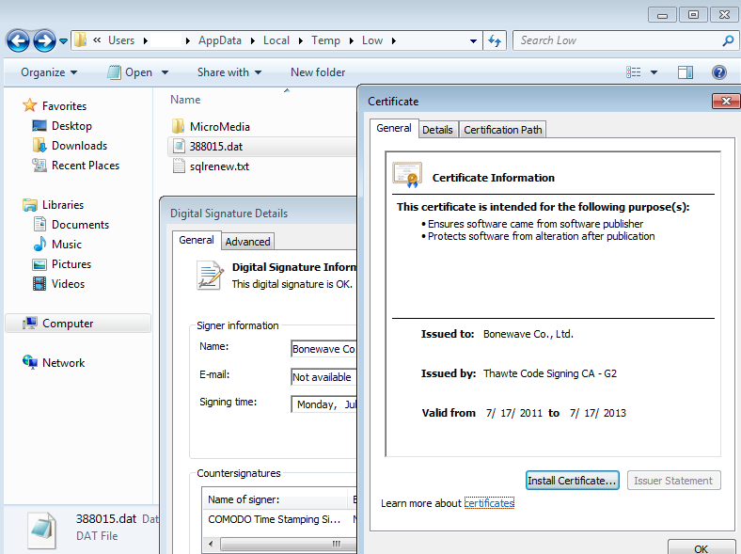This screenshot has height=554, width=741.
Task: Open the Share with menu
Action: (x=229, y=72)
